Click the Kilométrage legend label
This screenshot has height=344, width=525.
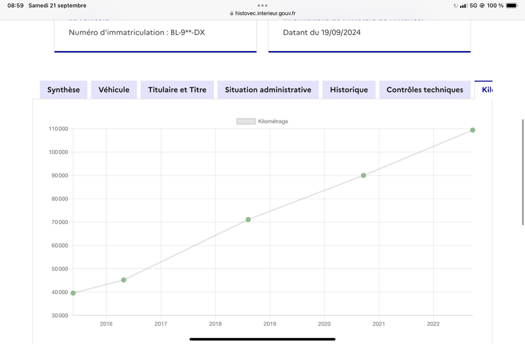[x=273, y=121]
